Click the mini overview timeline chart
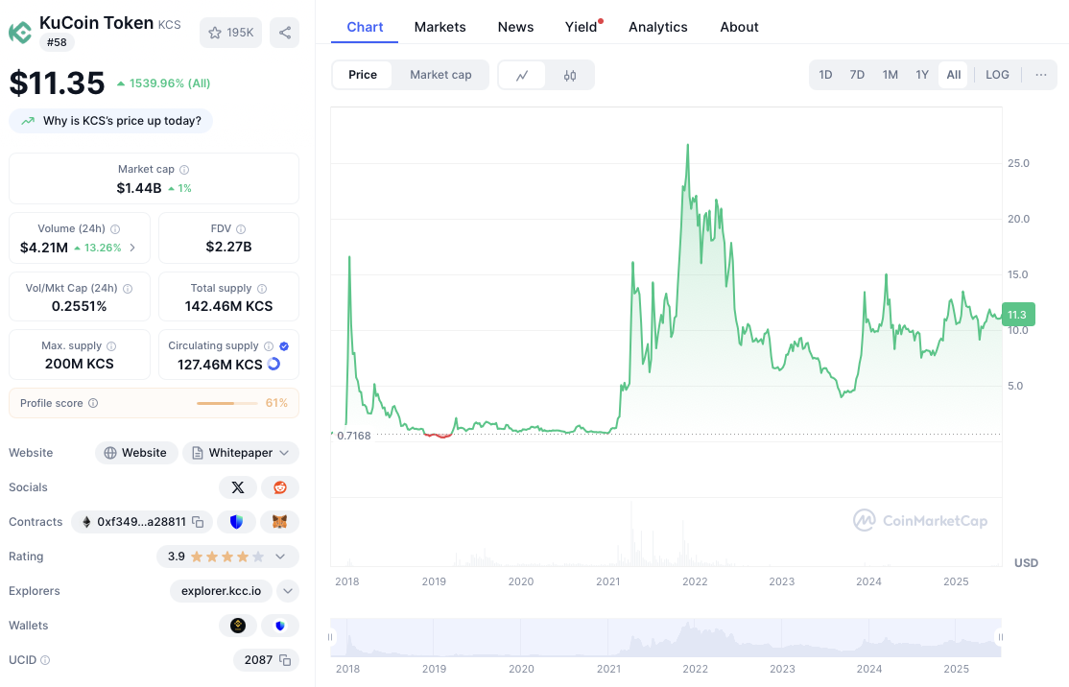The width and height of the screenshot is (1069, 687). 666,638
